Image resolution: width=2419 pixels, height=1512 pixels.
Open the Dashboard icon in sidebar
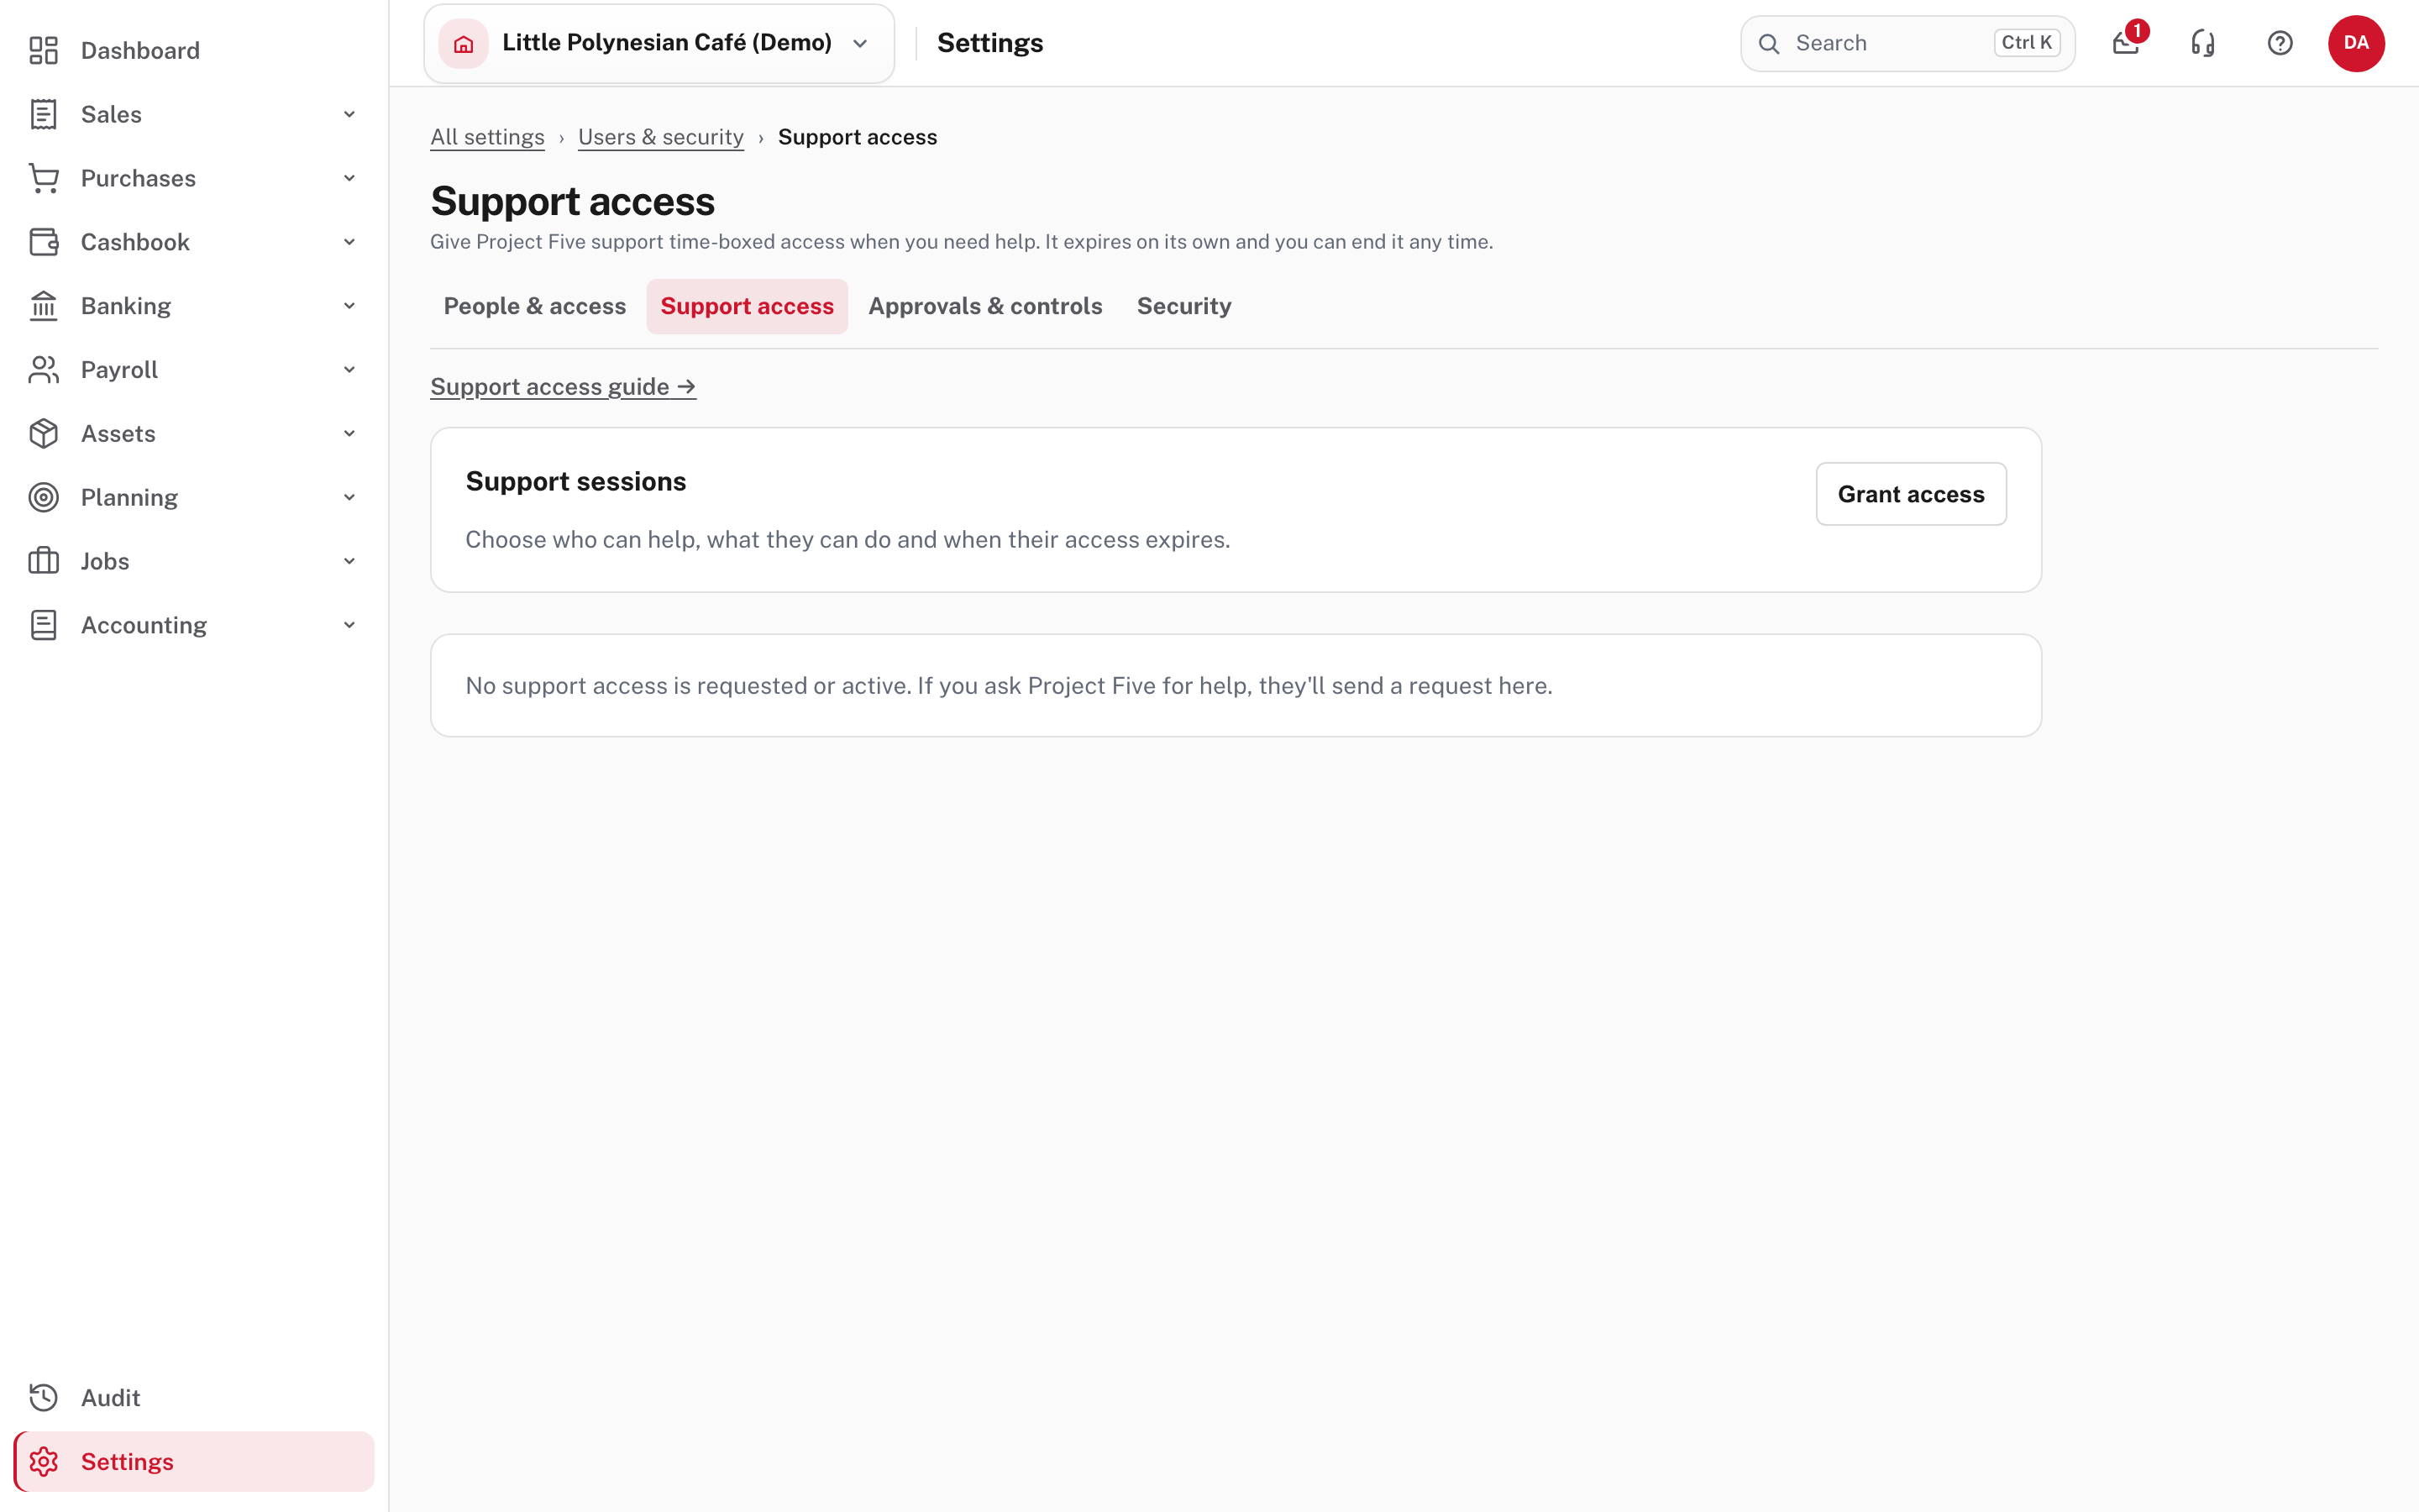[43, 50]
